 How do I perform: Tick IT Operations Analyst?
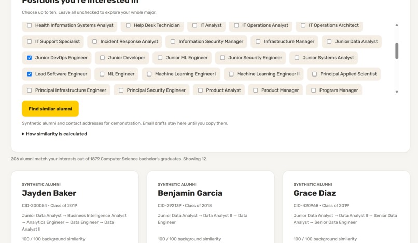(x=236, y=25)
